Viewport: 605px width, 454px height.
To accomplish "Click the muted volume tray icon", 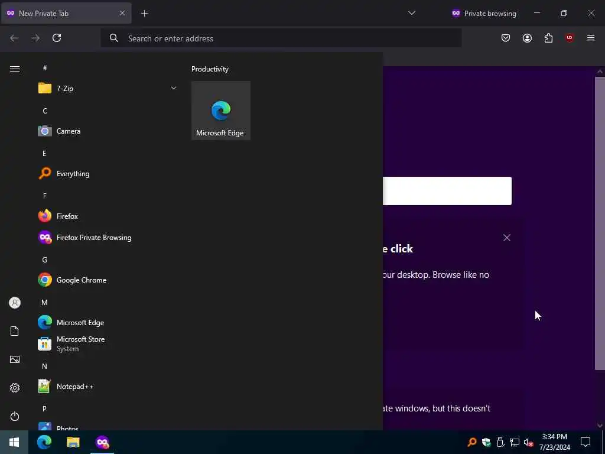I will [x=529, y=442].
